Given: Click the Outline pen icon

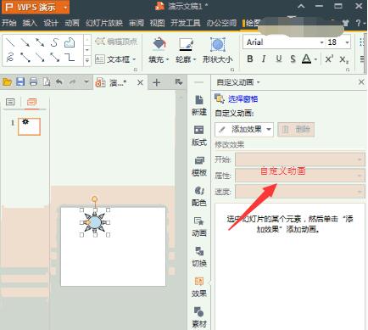Looking at the screenshot, I should [x=186, y=45].
